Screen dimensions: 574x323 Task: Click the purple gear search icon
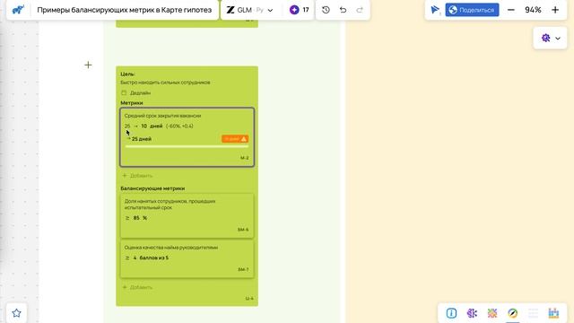point(546,38)
